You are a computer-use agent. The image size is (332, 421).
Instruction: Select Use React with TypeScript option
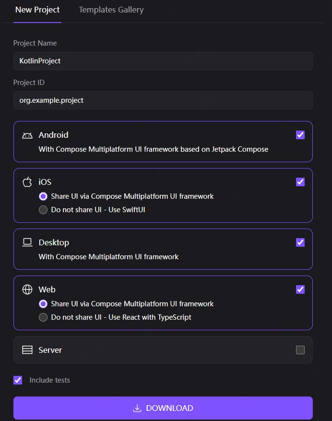tap(43, 317)
